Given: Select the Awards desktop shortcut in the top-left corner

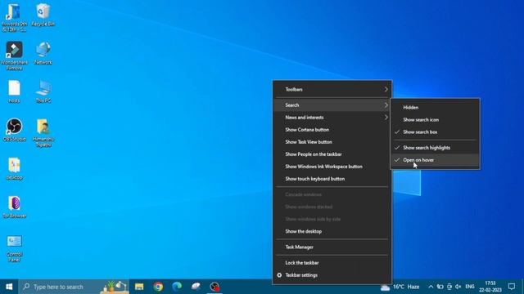Looking at the screenshot, I should [15, 17].
